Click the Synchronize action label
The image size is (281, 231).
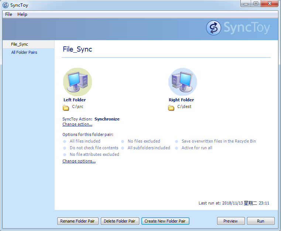[107, 119]
